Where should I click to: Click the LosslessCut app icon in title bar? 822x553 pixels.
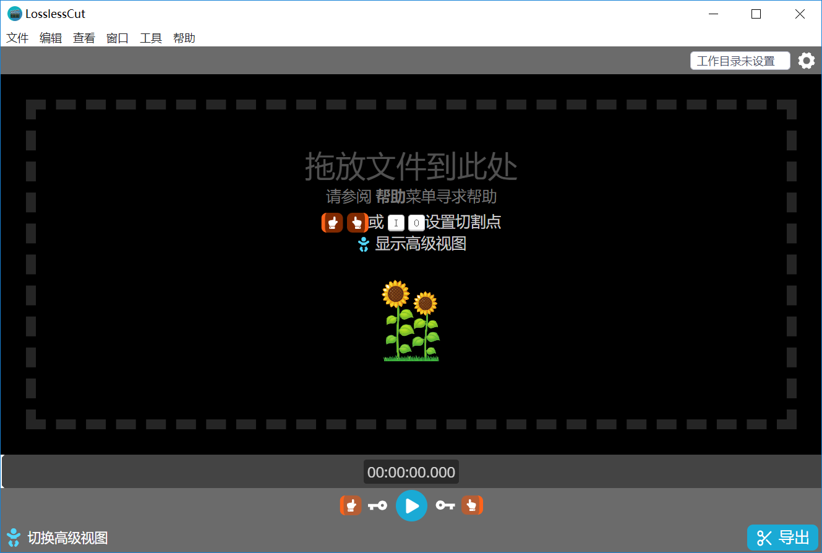click(14, 14)
